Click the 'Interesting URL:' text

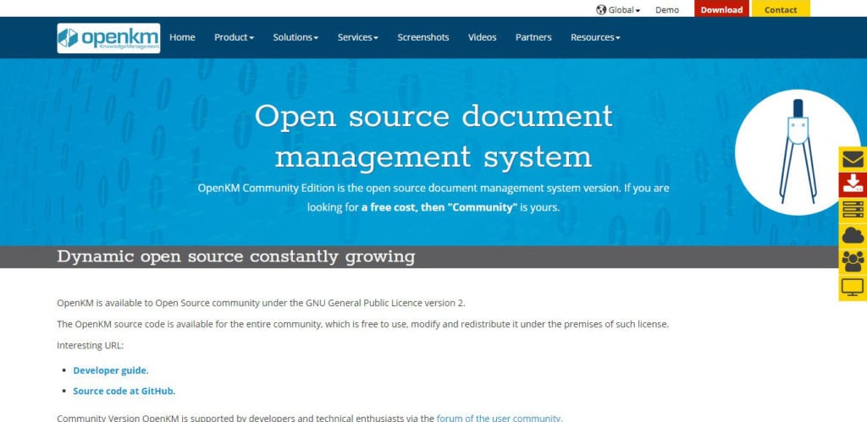90,346
